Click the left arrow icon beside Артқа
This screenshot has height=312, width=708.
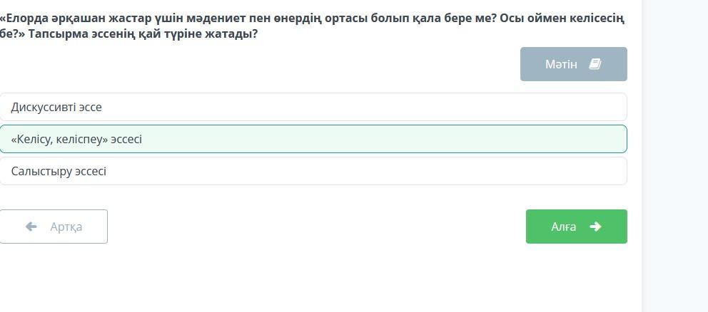pos(31,227)
